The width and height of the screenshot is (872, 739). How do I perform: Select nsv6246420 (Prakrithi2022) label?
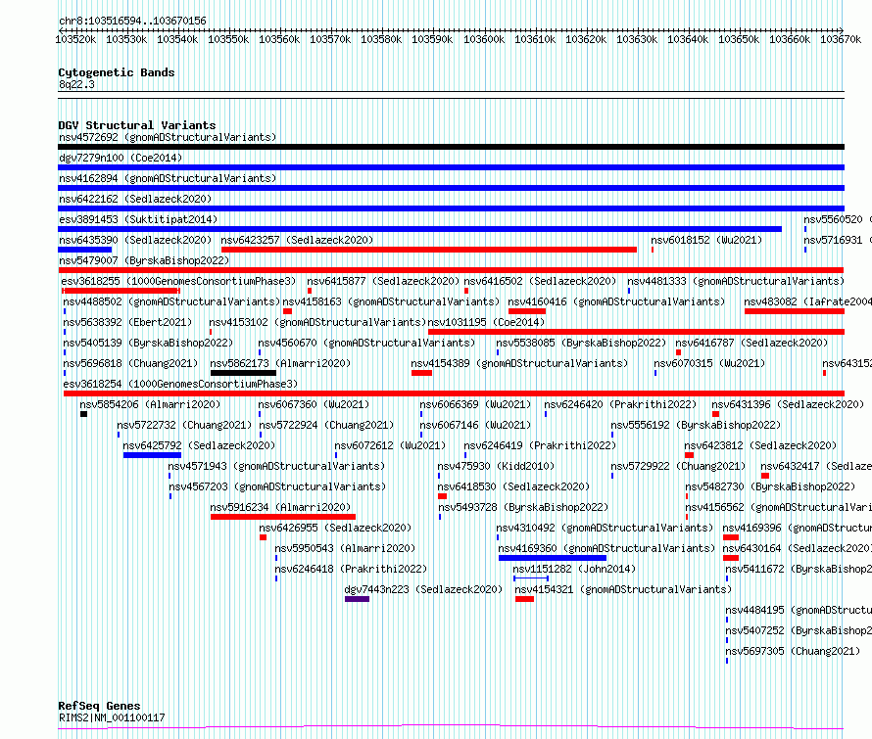(620, 404)
